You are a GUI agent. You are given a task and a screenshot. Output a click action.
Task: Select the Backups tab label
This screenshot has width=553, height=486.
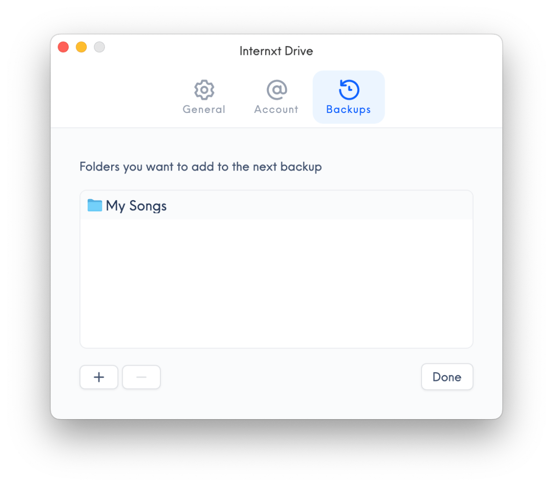(x=348, y=110)
